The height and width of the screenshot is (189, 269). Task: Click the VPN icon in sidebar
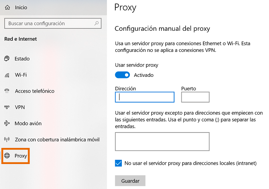pyautogui.click(x=7, y=107)
